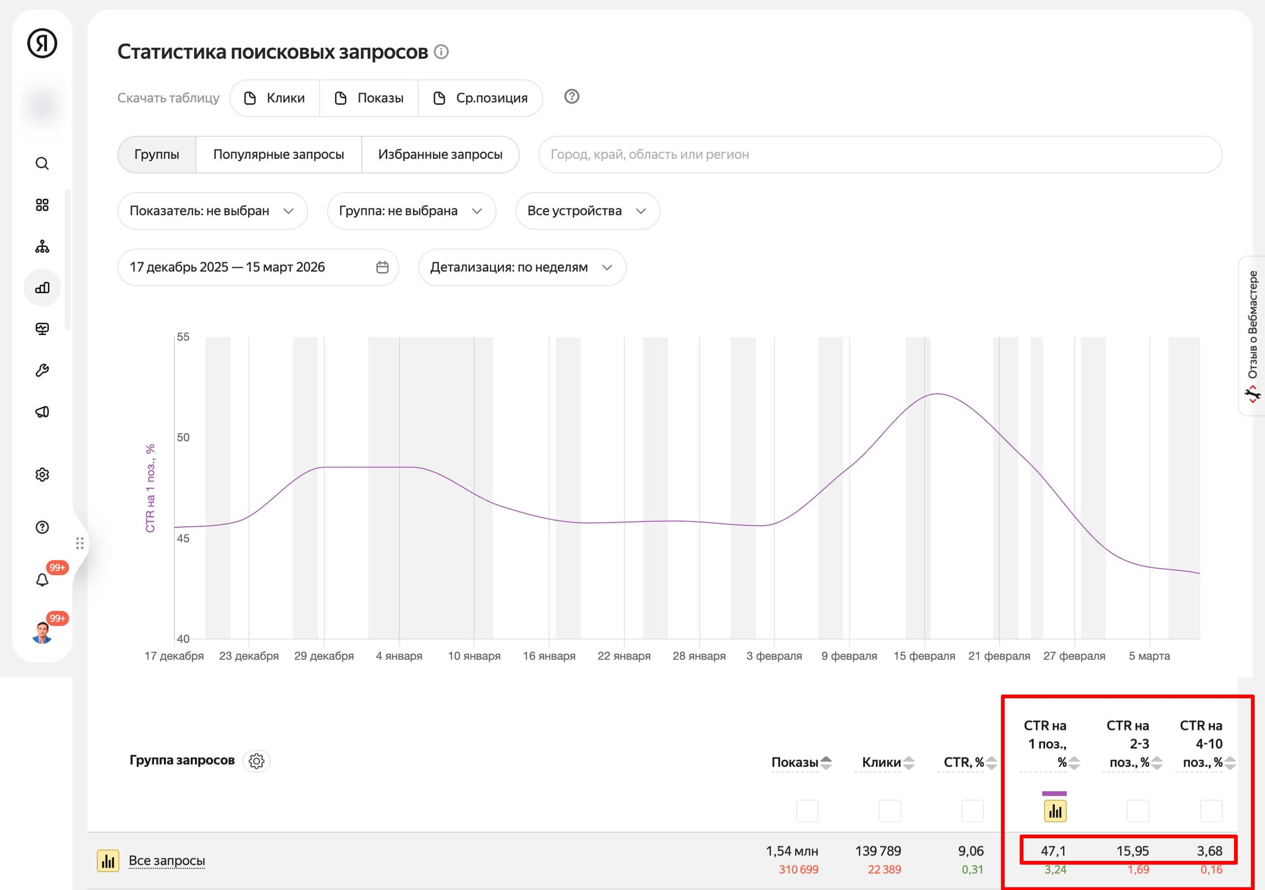Click the Yandex logo icon in sidebar
Screen dimensions: 1265x890
pyautogui.click(x=42, y=43)
